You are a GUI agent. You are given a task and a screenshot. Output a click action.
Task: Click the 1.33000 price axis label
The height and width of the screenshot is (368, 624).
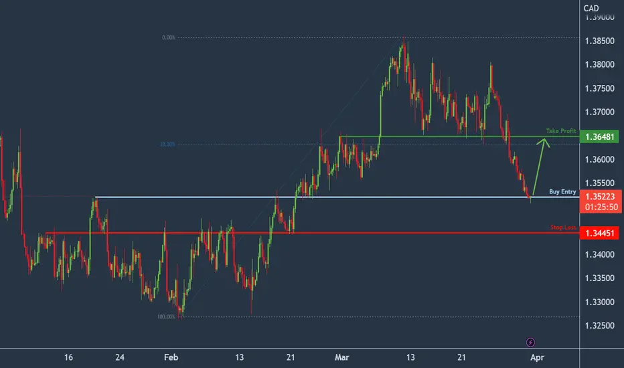[599, 302]
